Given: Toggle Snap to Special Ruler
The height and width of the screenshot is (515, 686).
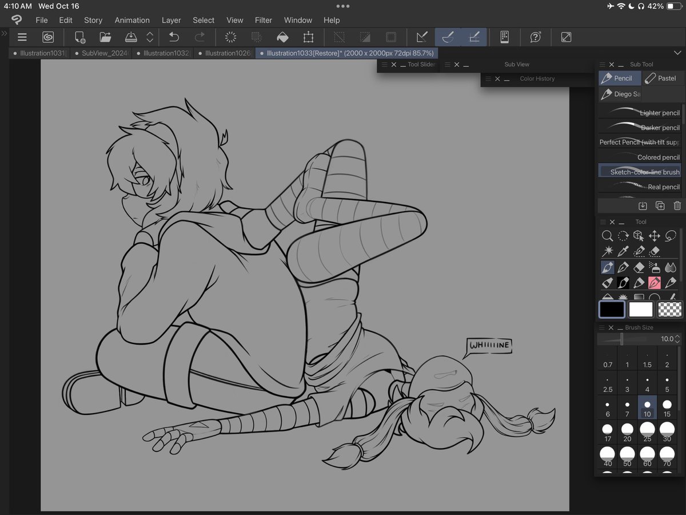Looking at the screenshot, I should coord(448,37).
